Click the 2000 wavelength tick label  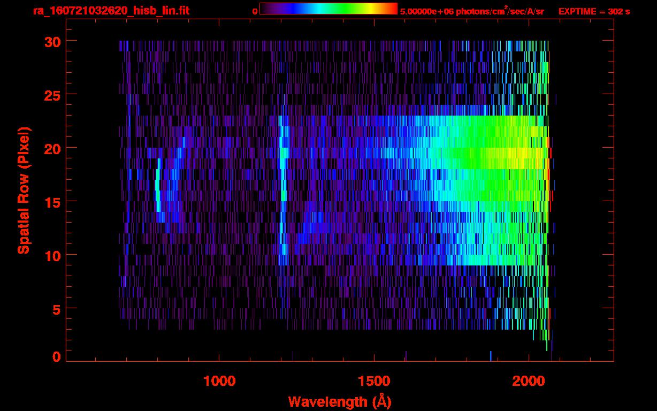[x=529, y=381]
